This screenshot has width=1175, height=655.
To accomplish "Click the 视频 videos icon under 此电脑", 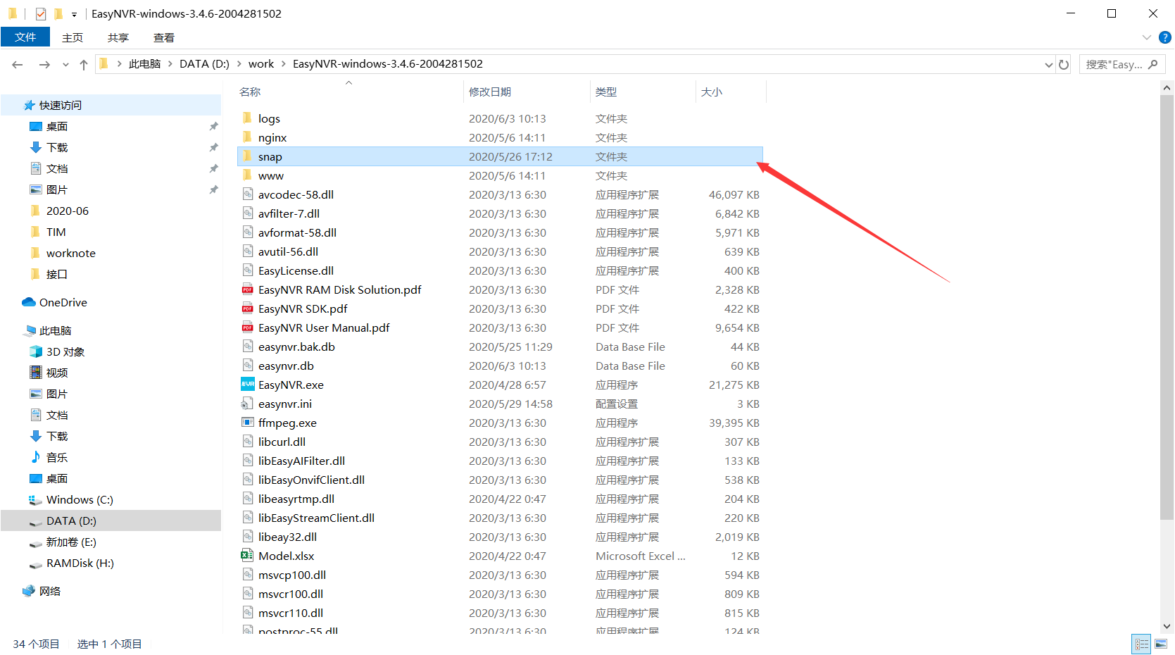I will click(x=35, y=373).
